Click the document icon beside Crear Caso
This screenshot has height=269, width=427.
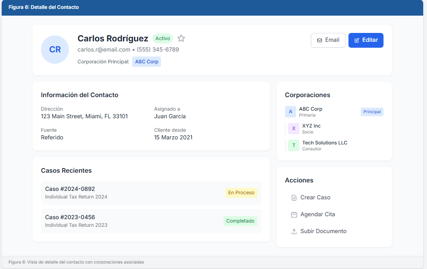[294, 198]
